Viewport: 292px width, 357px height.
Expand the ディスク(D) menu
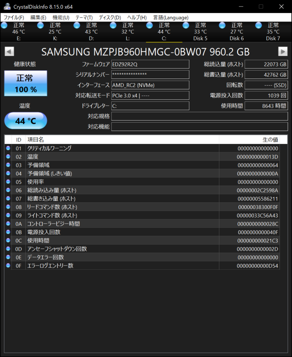coord(110,18)
